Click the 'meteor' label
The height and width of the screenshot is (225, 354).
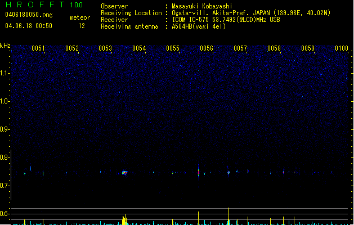(x=80, y=17)
